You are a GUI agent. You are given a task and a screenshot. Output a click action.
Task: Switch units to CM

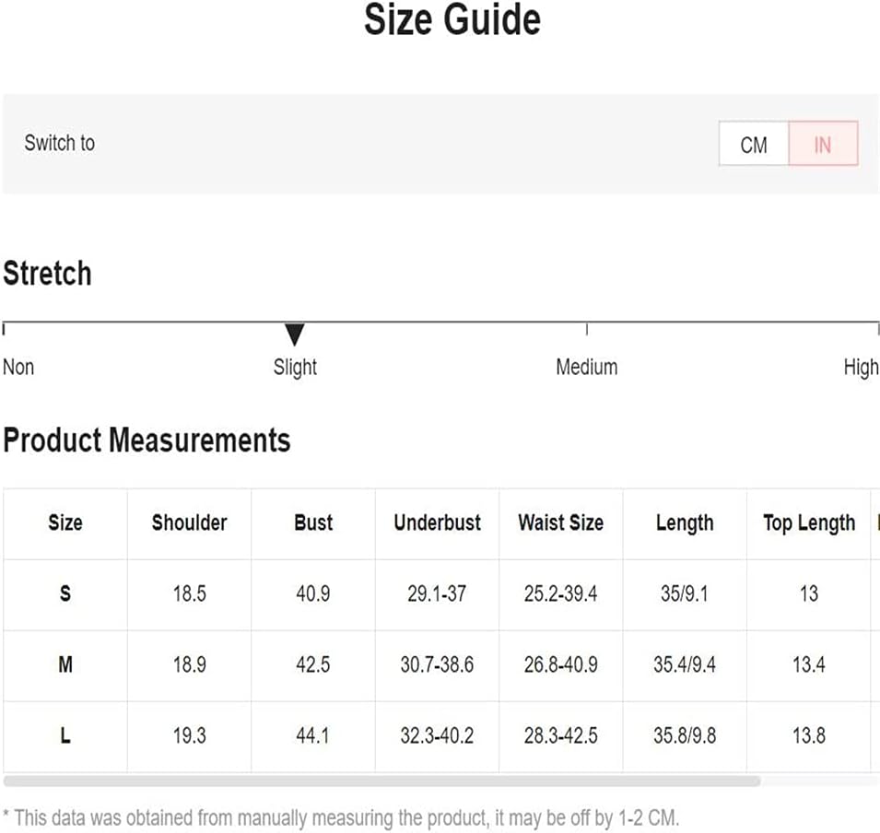(754, 144)
